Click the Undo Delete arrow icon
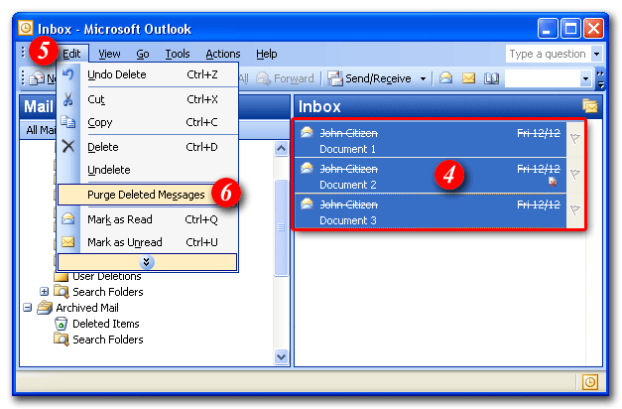Image resolution: width=622 pixels, height=409 pixels. point(67,74)
